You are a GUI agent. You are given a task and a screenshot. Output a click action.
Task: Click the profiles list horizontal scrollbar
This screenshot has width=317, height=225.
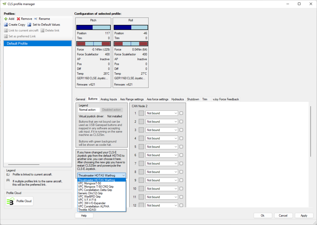point(24,165)
